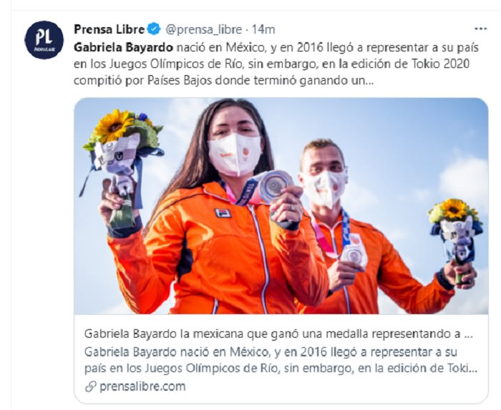This screenshot has height=410, width=501.
Task: Open the tweet's three-dot more menu
Action: point(480,29)
